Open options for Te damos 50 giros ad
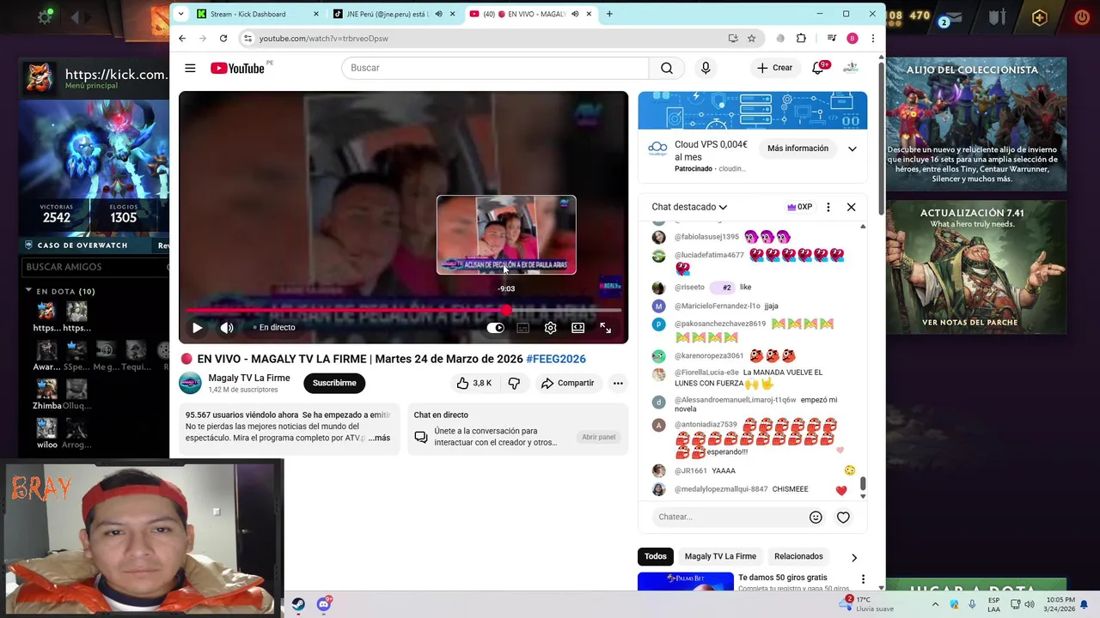 click(x=863, y=579)
